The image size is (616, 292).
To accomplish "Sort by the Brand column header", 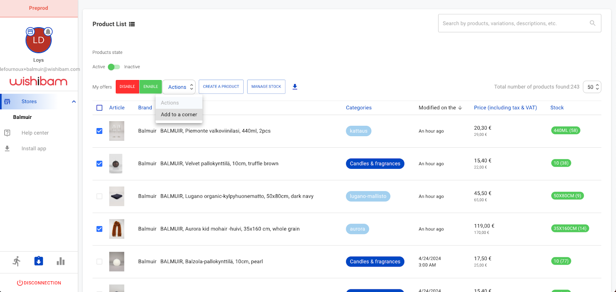I will tap(145, 108).
